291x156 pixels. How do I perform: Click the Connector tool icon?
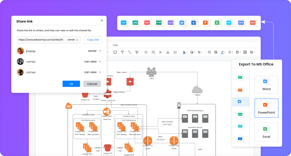point(130,52)
